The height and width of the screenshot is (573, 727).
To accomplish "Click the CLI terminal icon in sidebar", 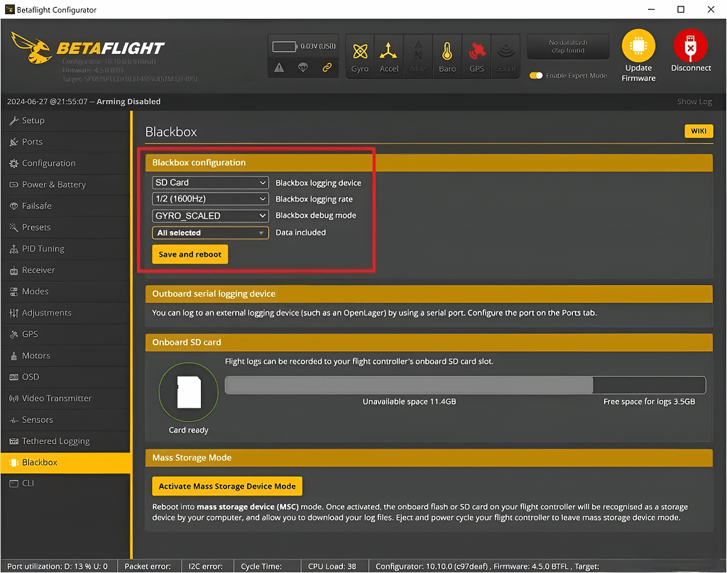I will [x=14, y=483].
